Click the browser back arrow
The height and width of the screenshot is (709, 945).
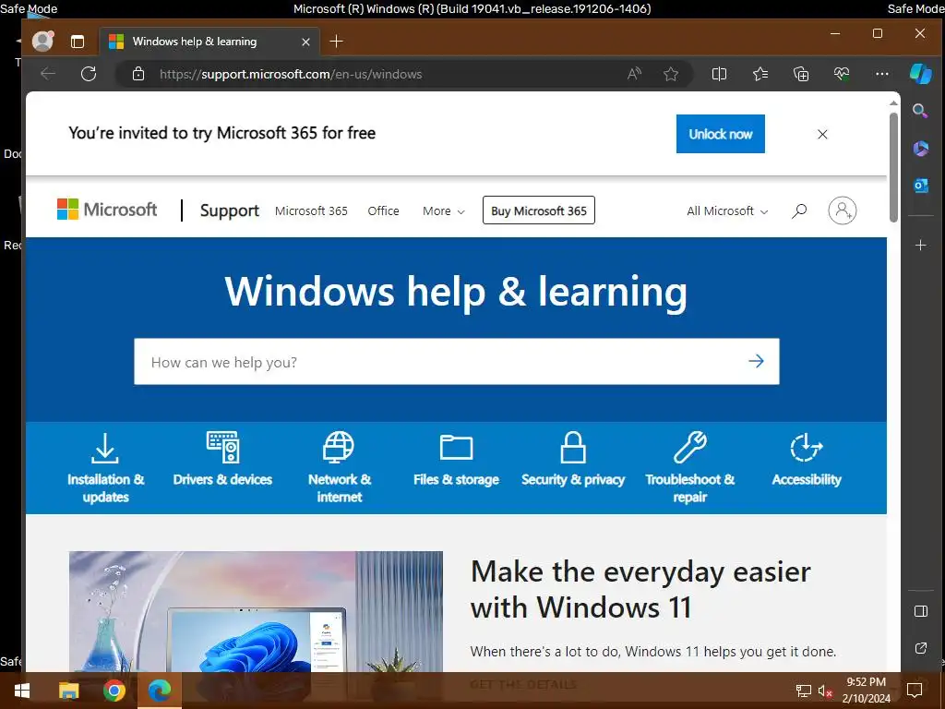point(48,74)
